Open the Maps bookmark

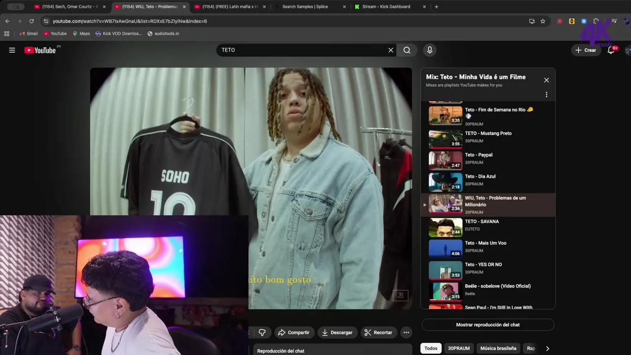(x=81, y=34)
